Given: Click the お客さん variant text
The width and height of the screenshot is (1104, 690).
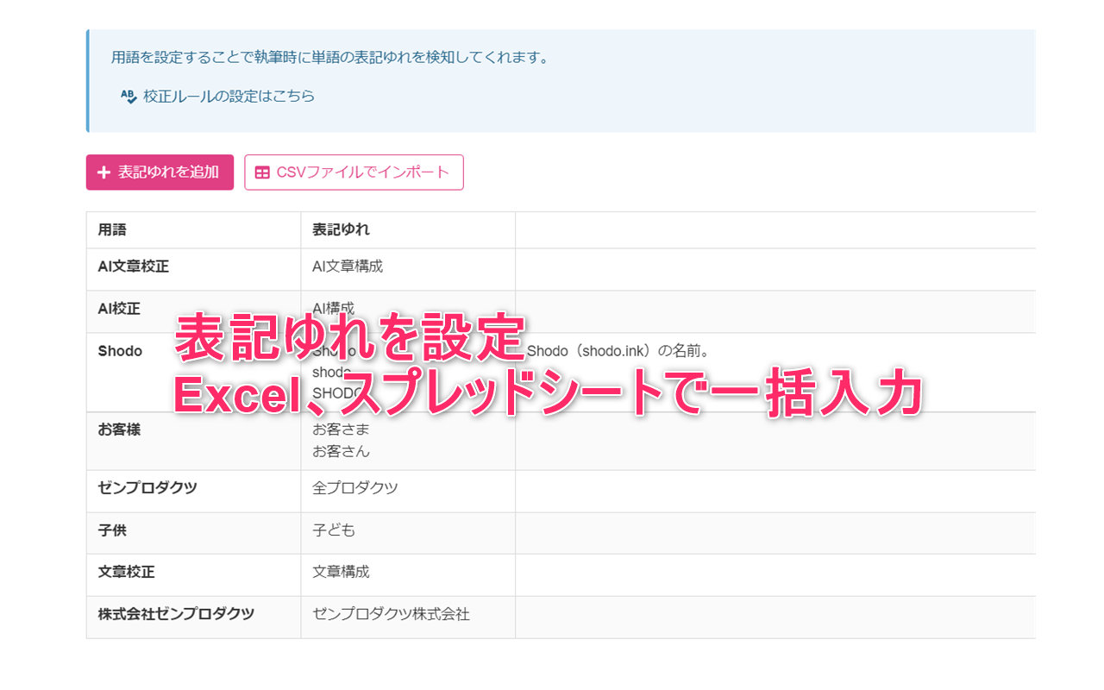Looking at the screenshot, I should pyautogui.click(x=341, y=451).
